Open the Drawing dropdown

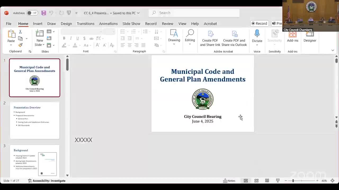click(x=174, y=36)
